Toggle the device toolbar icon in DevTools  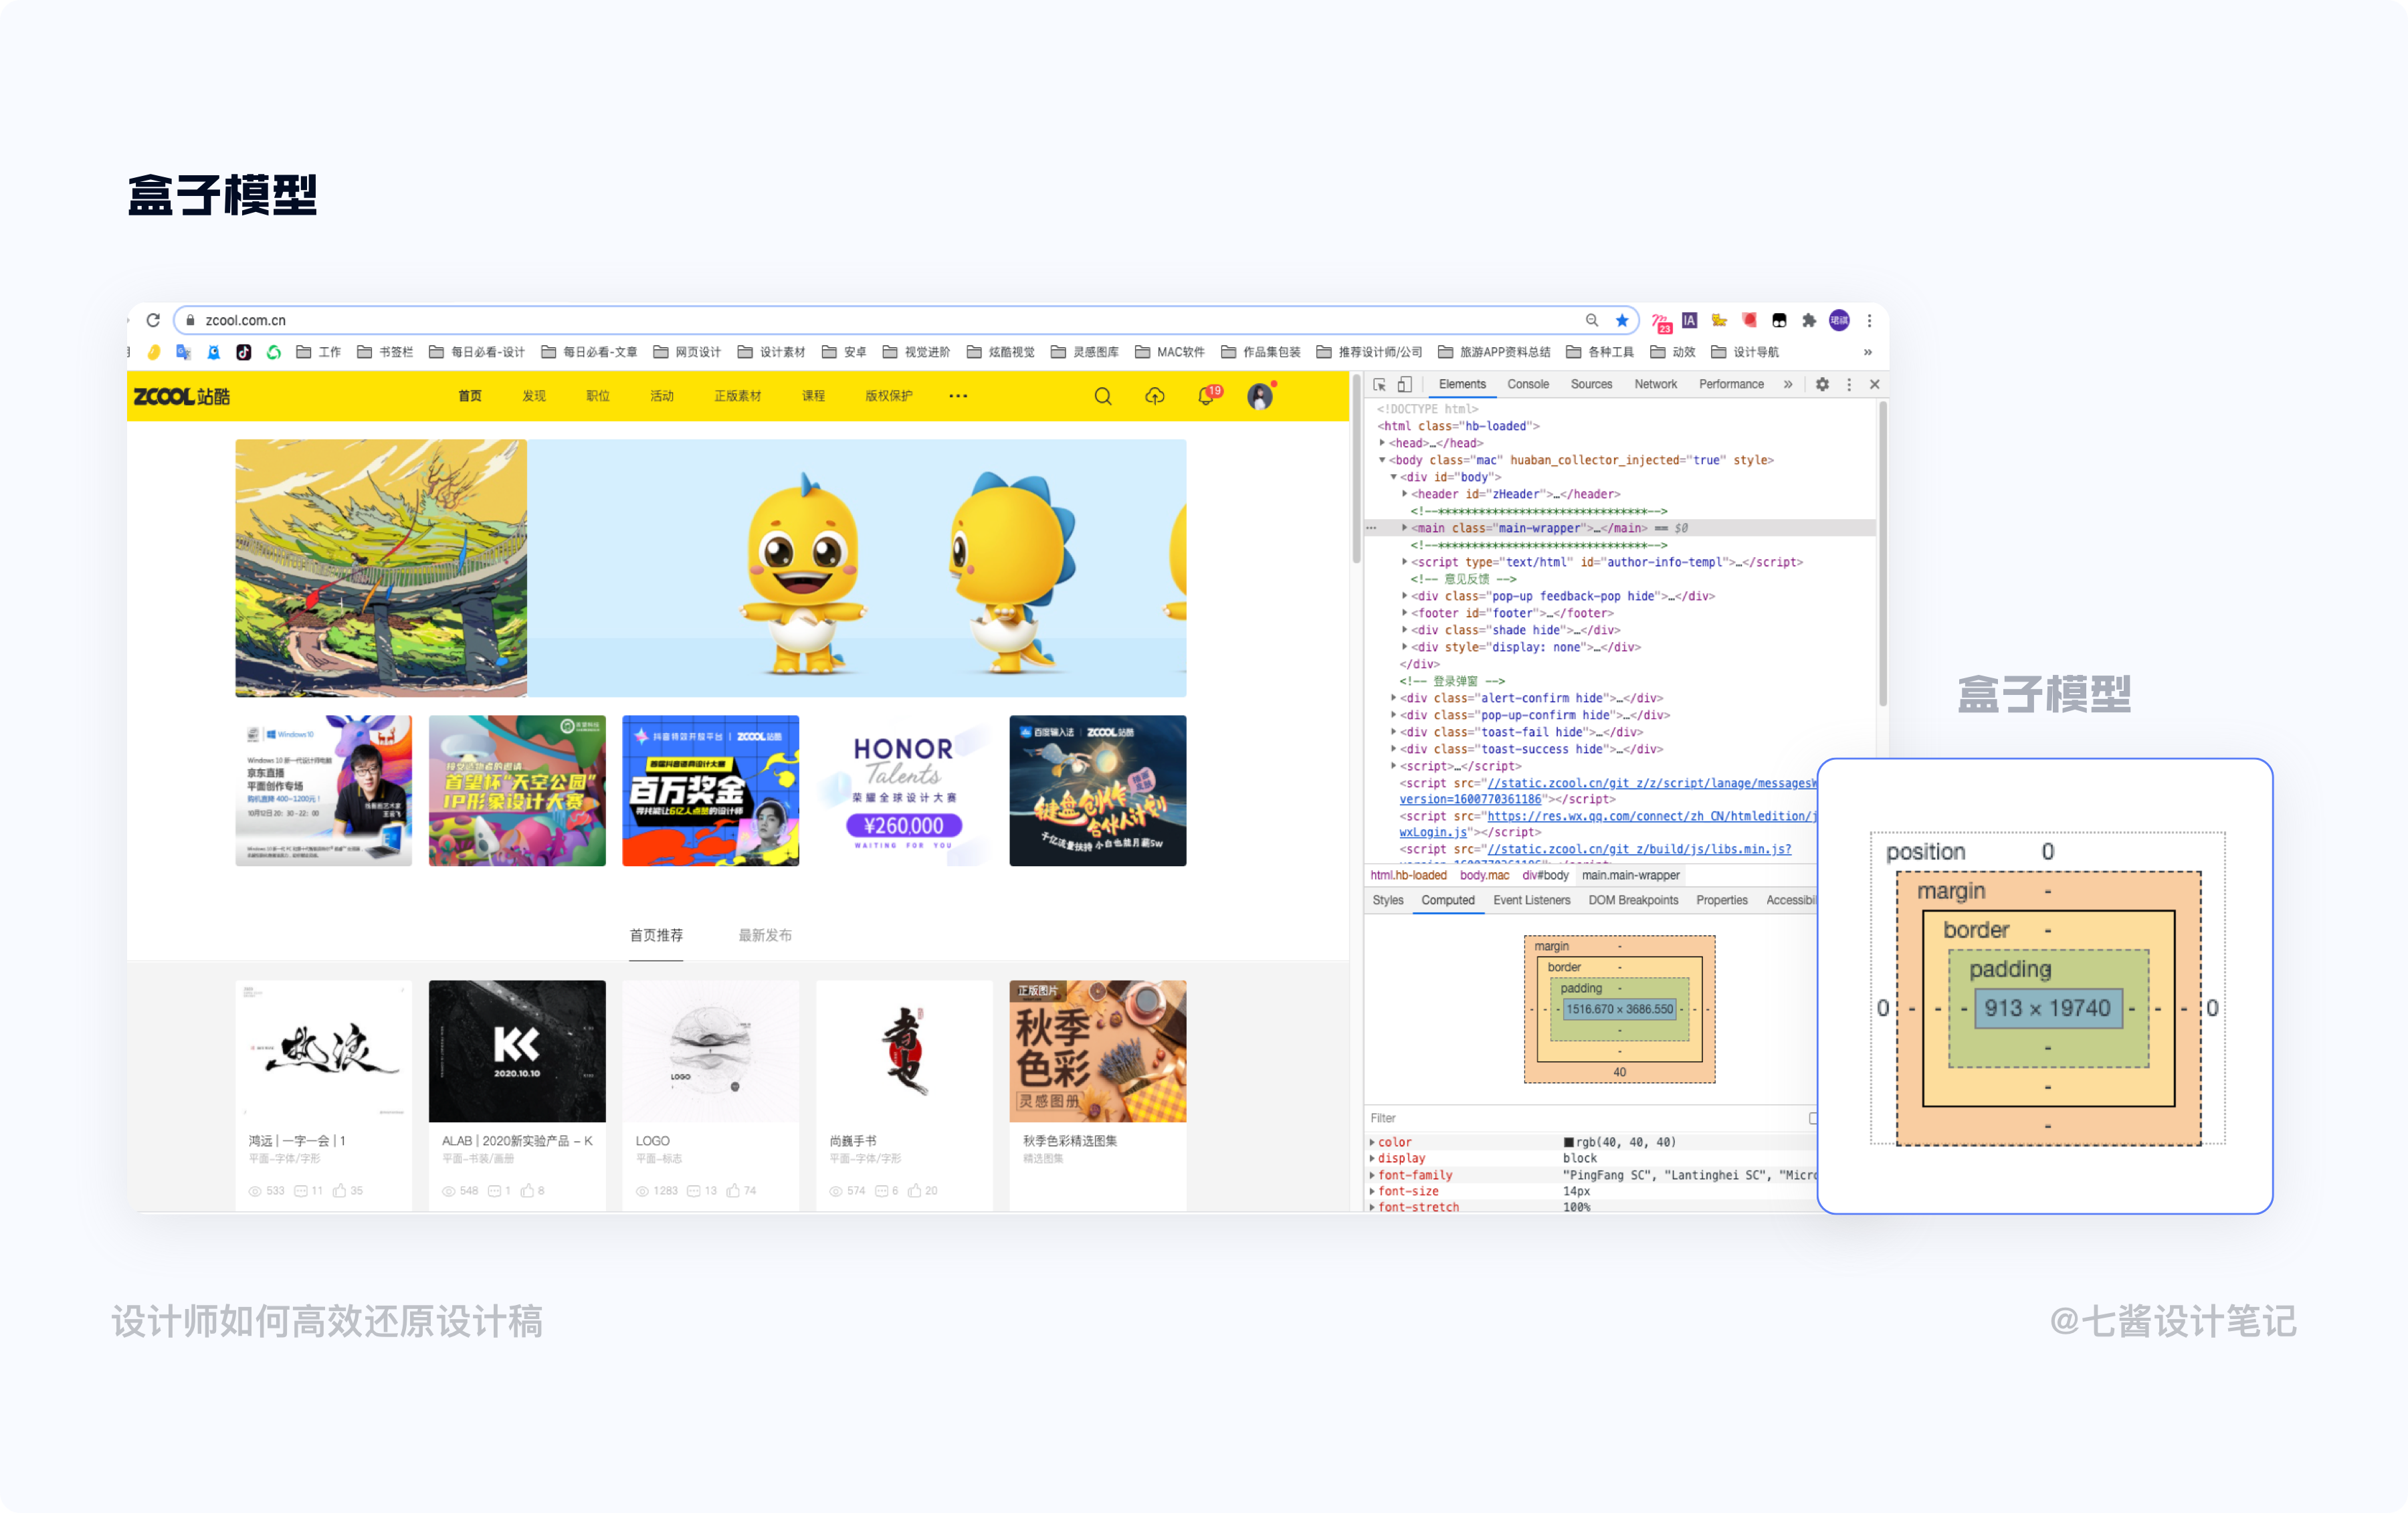[1405, 385]
